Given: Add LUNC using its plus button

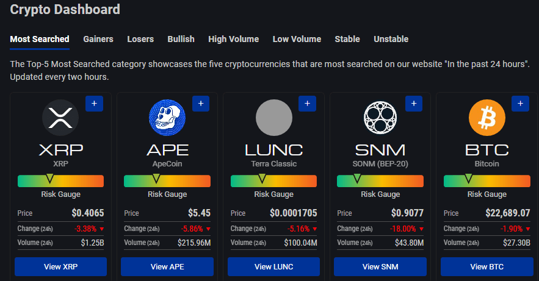Looking at the screenshot, I should (x=307, y=104).
